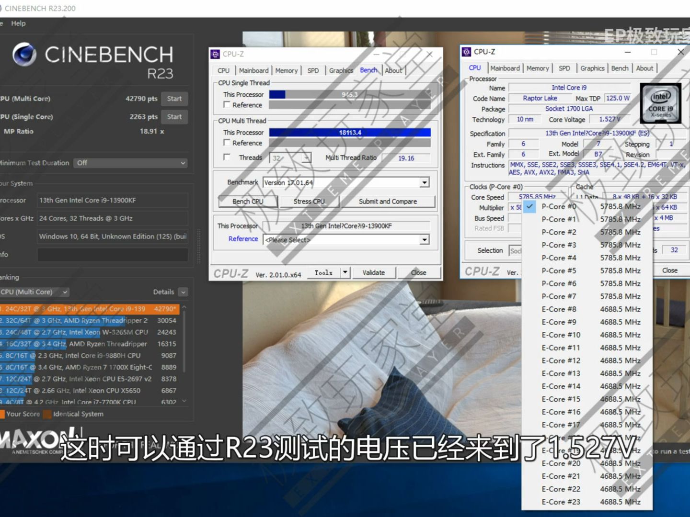This screenshot has height=517, width=690.
Task: Select E-Core #16 in the core list
Action: click(x=587, y=412)
